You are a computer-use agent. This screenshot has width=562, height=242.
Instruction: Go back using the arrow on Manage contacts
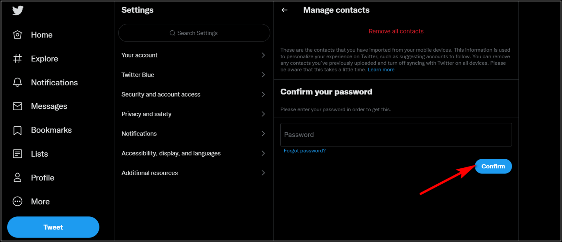[x=284, y=10]
